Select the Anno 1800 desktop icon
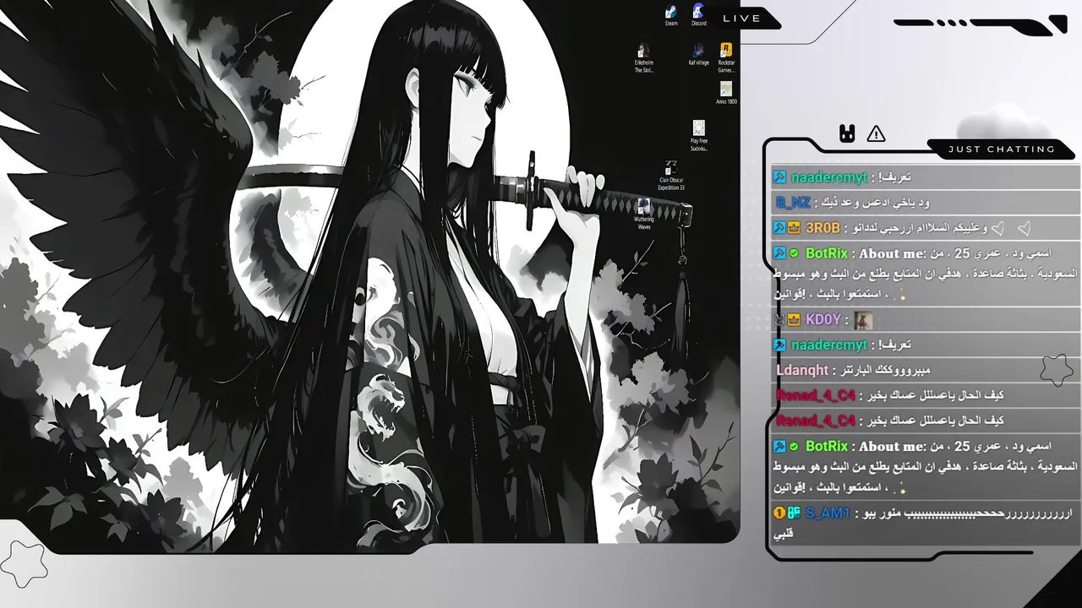 [726, 93]
